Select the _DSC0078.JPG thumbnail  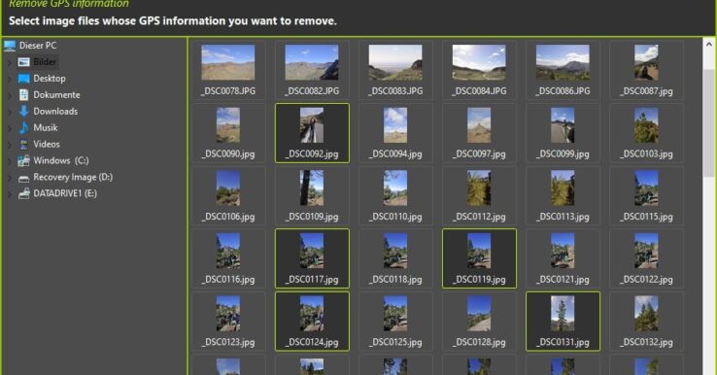click(x=228, y=70)
